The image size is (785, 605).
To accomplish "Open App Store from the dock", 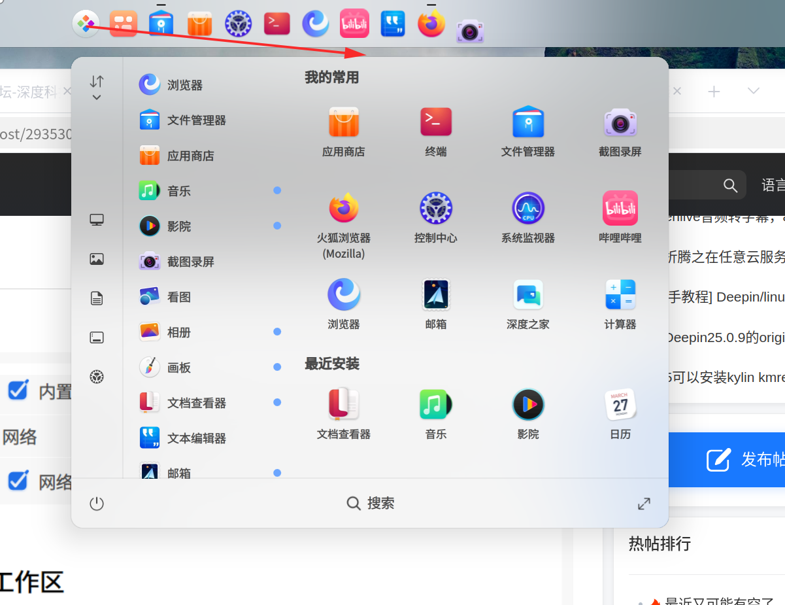I will [x=199, y=24].
